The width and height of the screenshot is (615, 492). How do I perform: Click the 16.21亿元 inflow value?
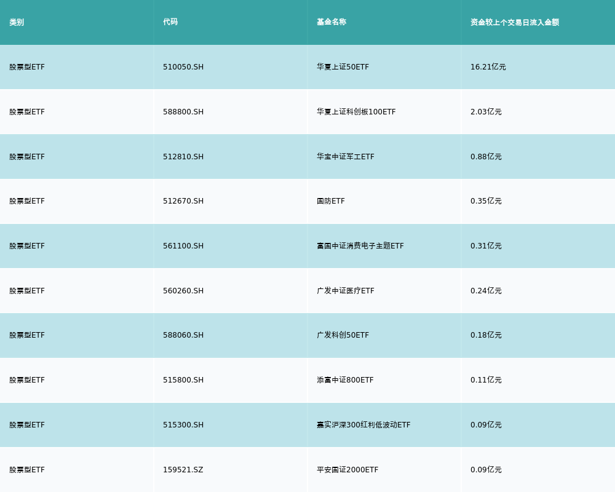point(488,67)
